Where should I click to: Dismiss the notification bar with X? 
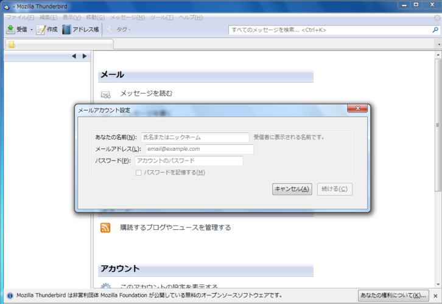point(435,296)
